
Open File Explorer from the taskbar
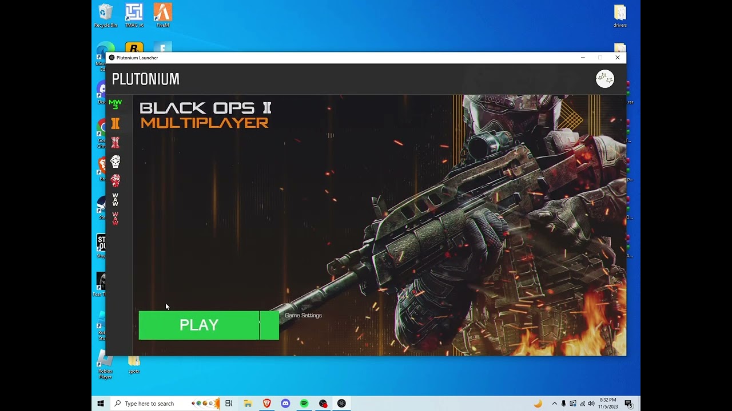point(248,404)
